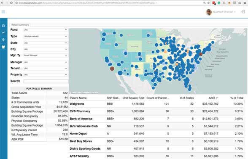Open the Type filter dropdown
The image size is (248, 159).
46,36
